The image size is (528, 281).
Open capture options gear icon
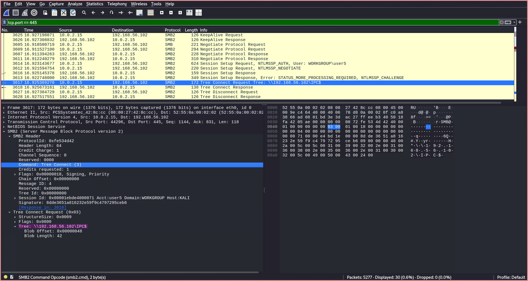[34, 13]
